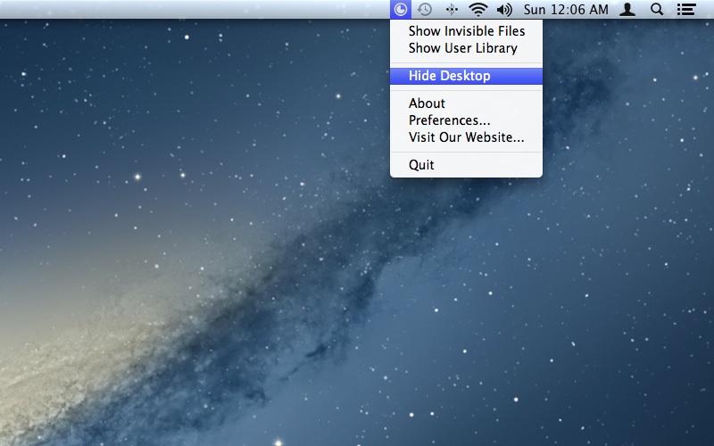This screenshot has width=714, height=446.
Task: Open the Time Machine menu bar icon
Action: click(x=426, y=10)
